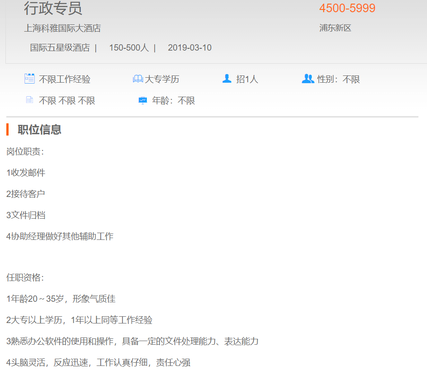Click the 国际五星级酒店 company type
Image resolution: width=427 pixels, height=370 pixels.
(x=60, y=48)
